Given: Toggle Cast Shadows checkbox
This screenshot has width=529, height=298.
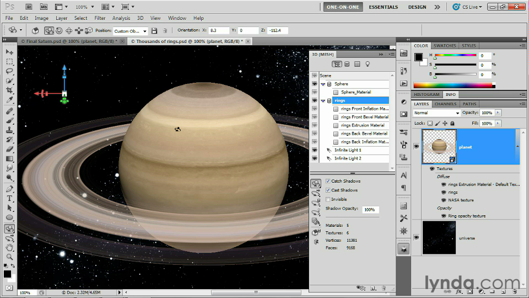Looking at the screenshot, I should pos(328,190).
